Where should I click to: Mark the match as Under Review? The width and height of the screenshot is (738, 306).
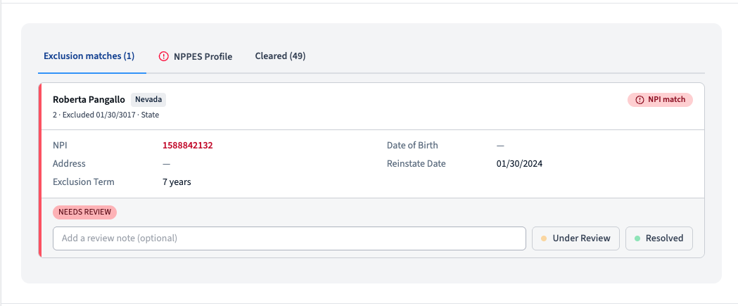[x=575, y=238]
